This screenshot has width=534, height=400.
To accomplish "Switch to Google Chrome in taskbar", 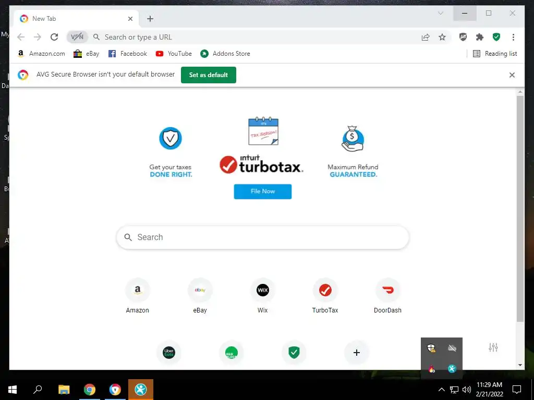I will [90, 390].
